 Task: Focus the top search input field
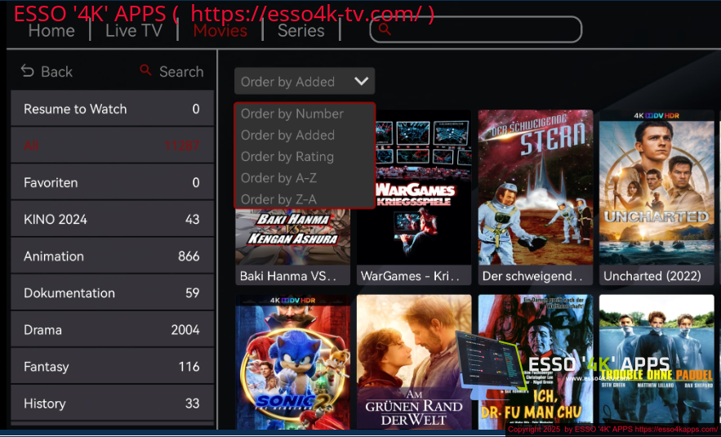coord(476,29)
